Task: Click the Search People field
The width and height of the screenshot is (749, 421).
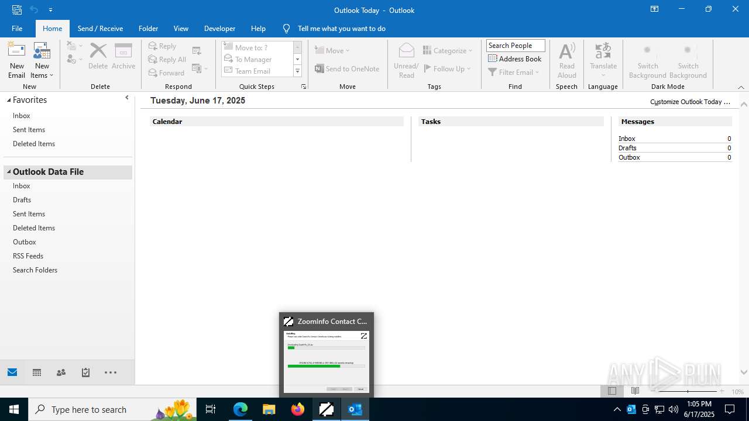Action: [x=516, y=46]
